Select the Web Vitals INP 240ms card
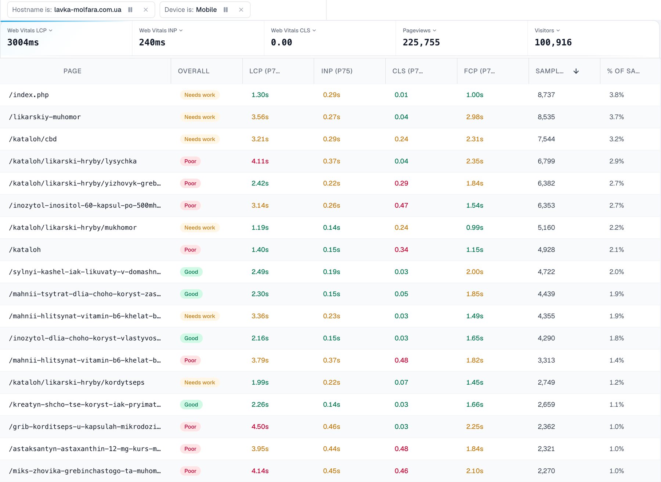This screenshot has width=661, height=482. tap(198, 38)
